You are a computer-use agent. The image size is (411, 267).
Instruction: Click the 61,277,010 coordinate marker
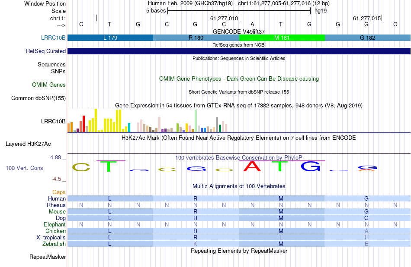[x=225, y=18]
